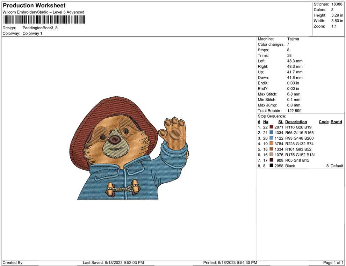Click the stitches count 18388

(x=337, y=4)
